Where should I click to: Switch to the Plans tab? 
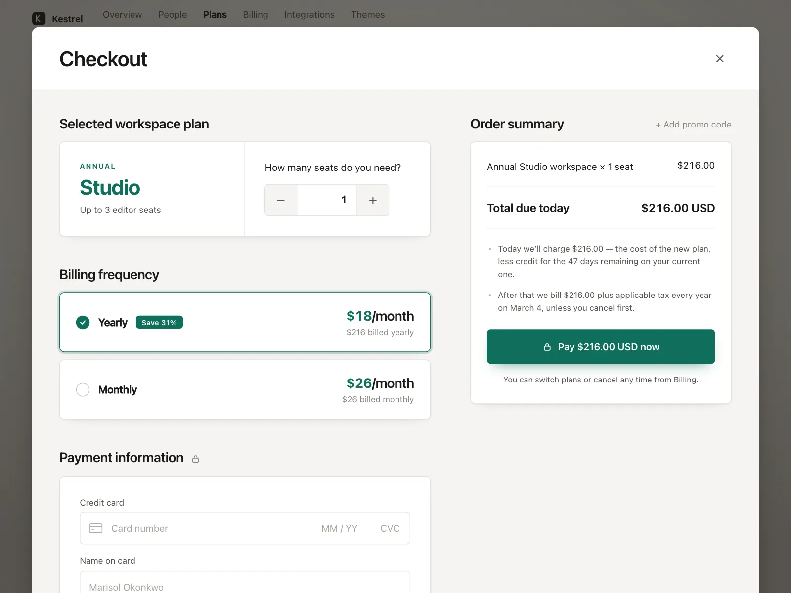[215, 15]
